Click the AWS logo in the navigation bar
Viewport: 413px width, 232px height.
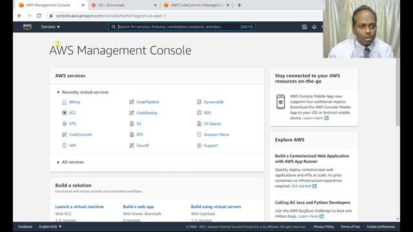click(27, 26)
